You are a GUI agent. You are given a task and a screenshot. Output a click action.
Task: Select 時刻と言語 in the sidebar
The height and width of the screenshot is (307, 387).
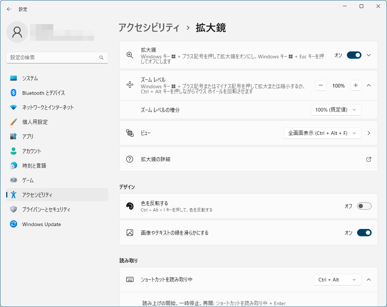[x=34, y=166]
